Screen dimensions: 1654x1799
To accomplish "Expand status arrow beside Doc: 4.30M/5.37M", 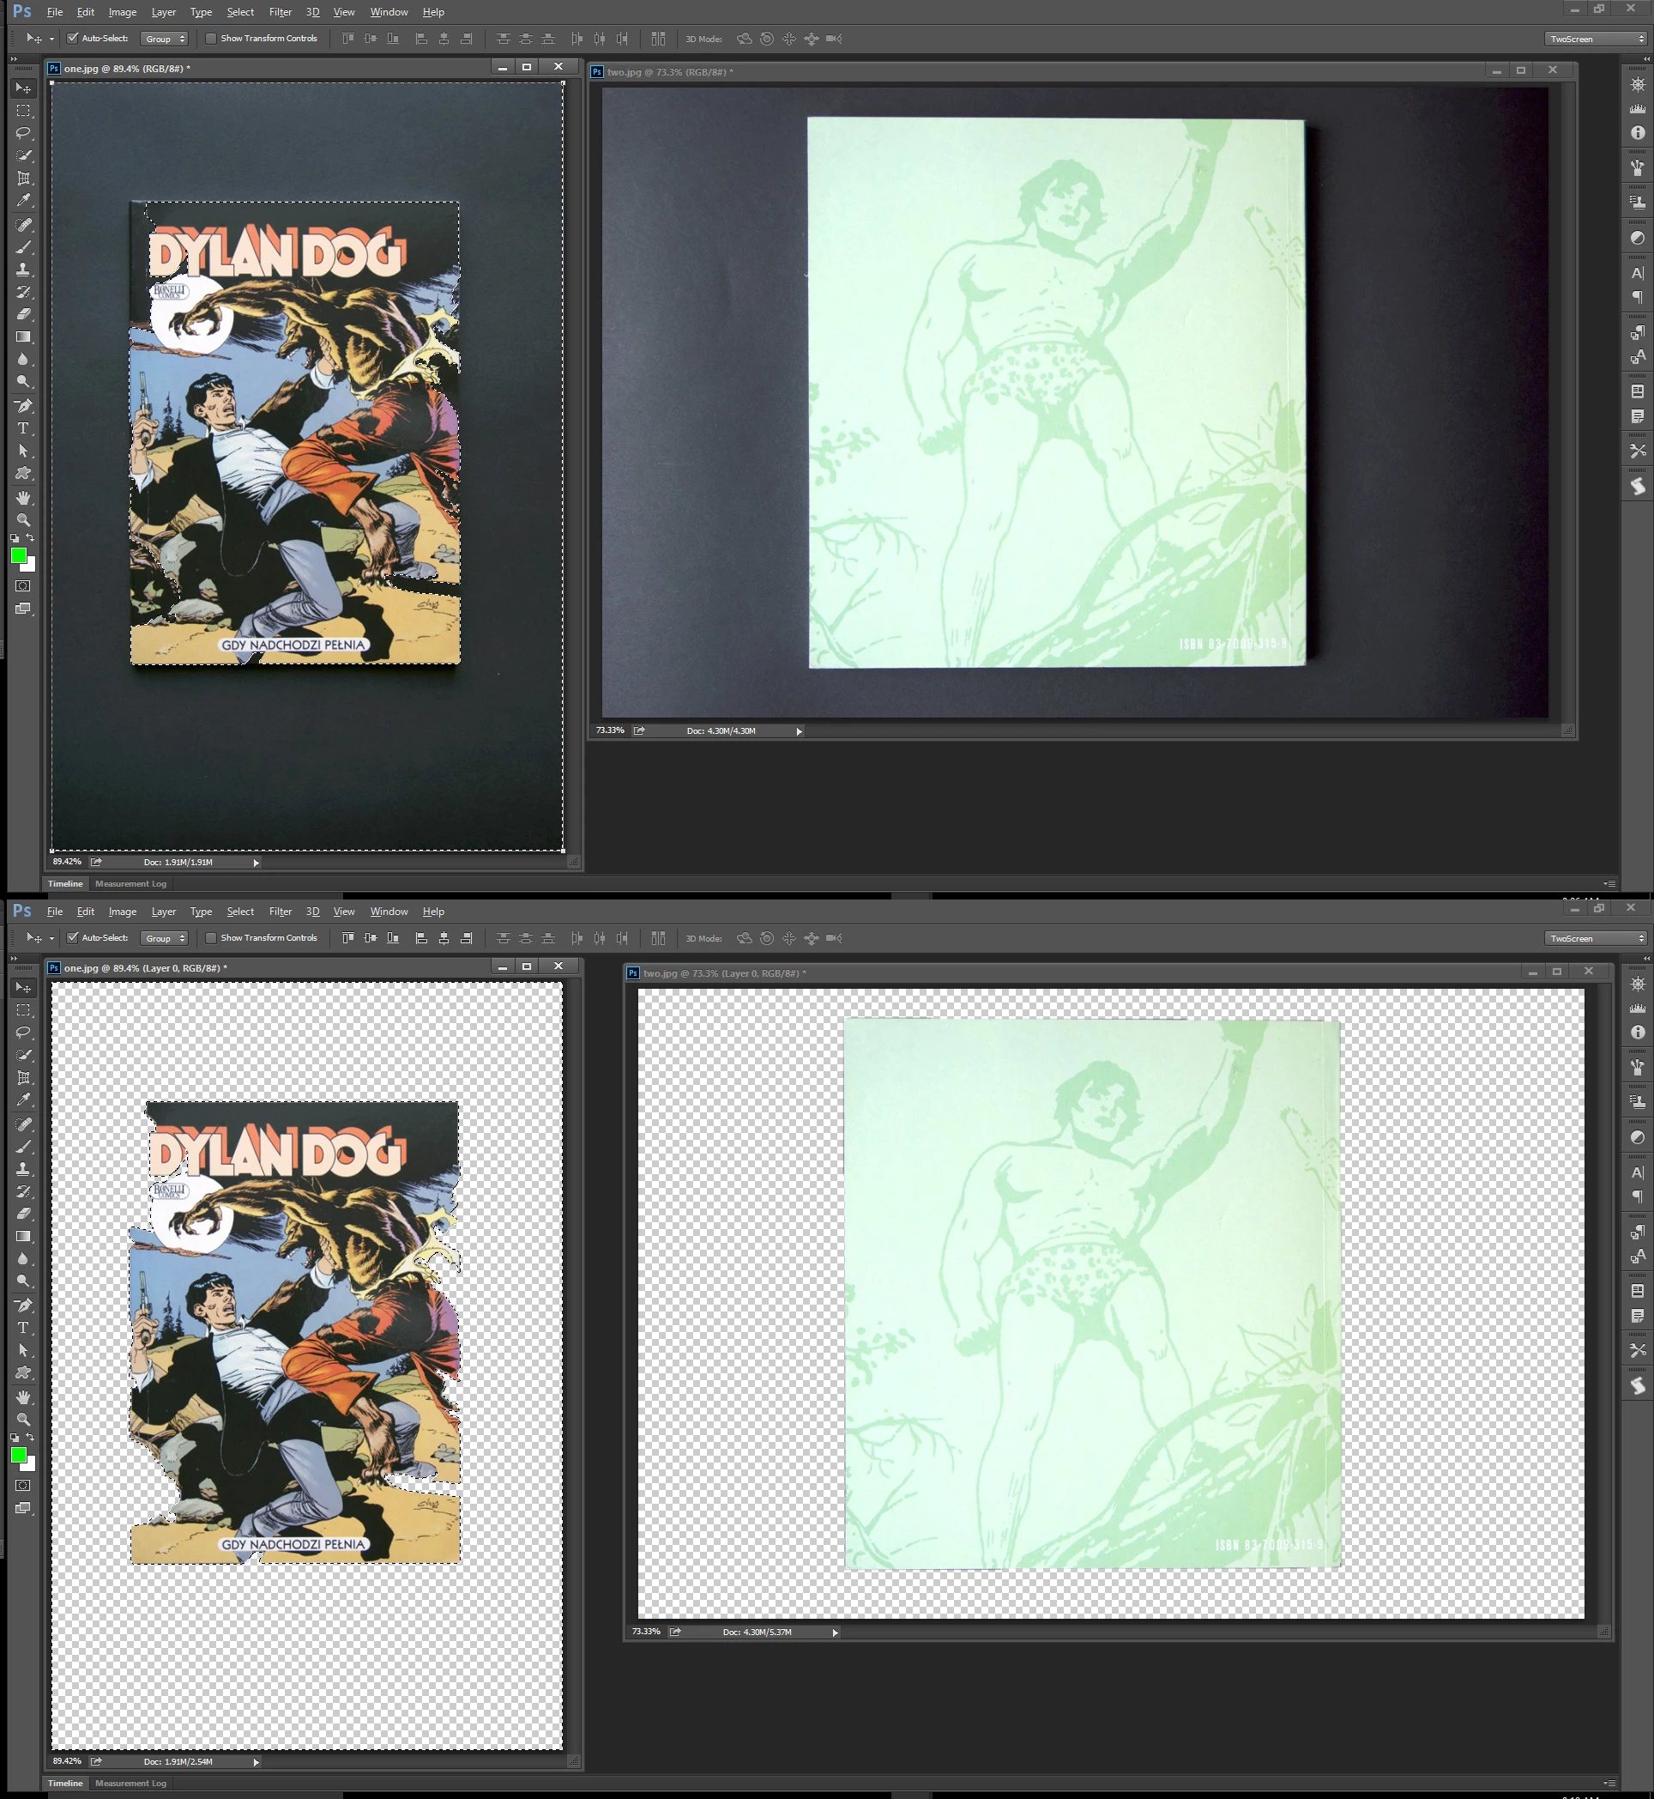I will [835, 1632].
